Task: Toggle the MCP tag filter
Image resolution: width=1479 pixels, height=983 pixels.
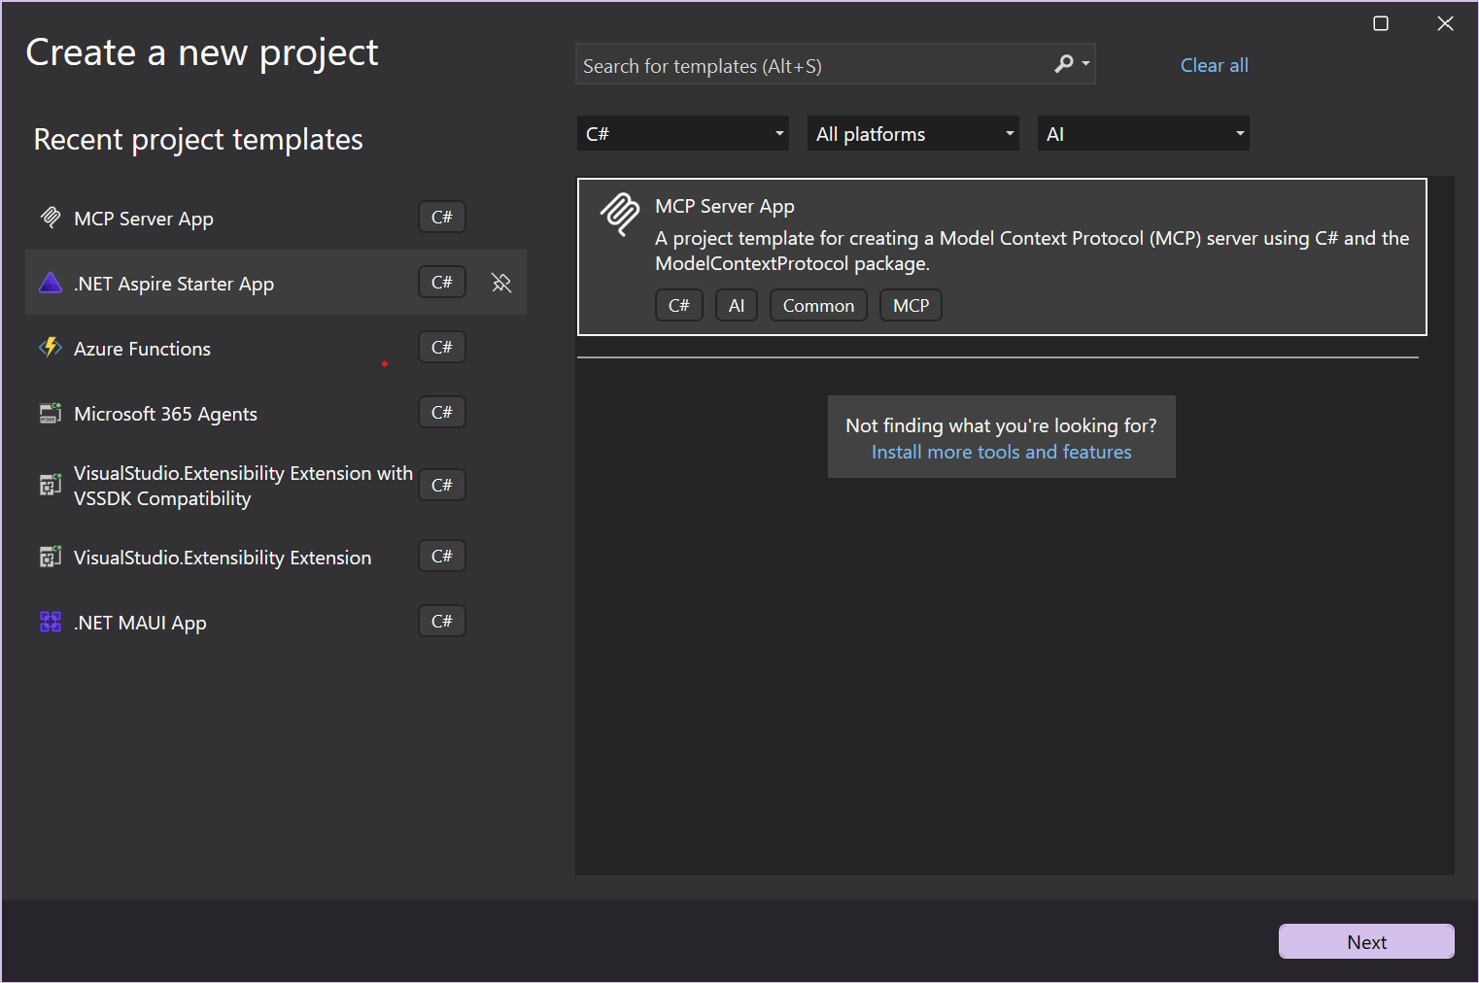Action: [x=911, y=304]
